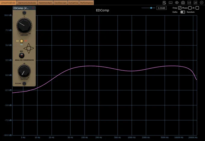Screen dimensions: 205x141
Task: Click the 0.00dB level input field
Action: pos(162,8)
